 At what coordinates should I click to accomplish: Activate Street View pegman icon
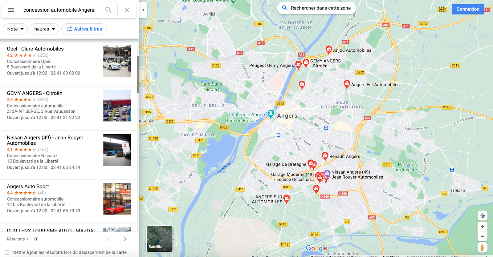[483, 247]
